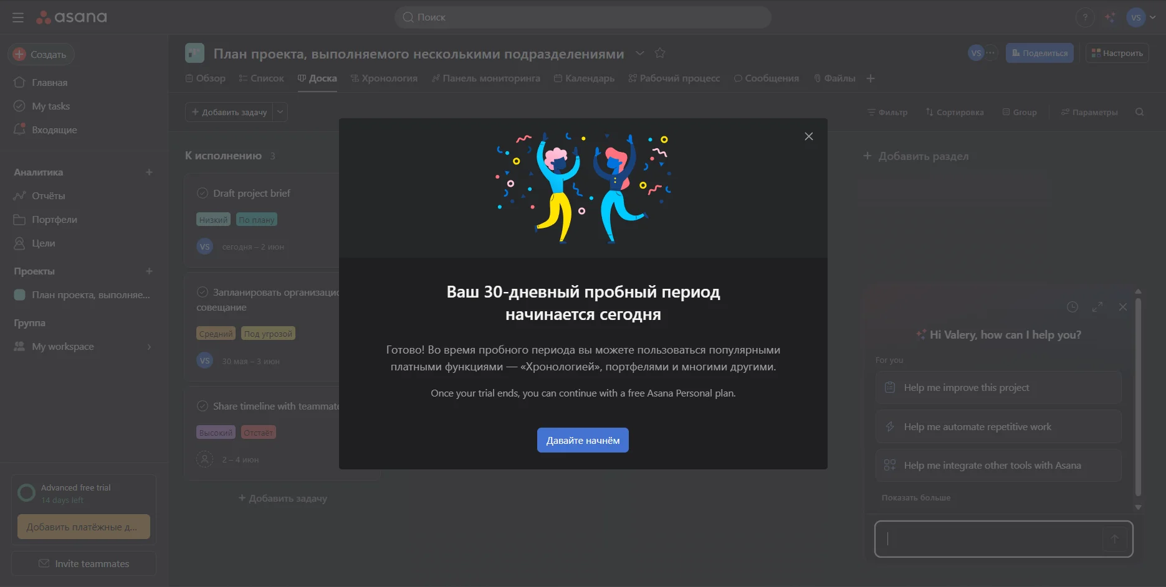Open Цели in sidebar
The image size is (1166, 587).
pyautogui.click(x=43, y=243)
